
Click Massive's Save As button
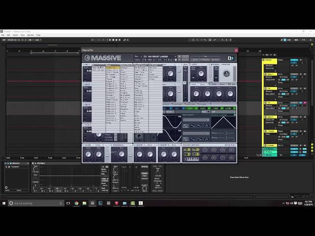[185, 59]
